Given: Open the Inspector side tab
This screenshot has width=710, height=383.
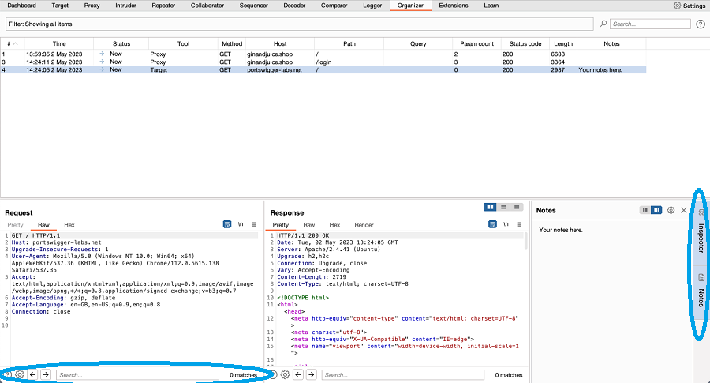Looking at the screenshot, I should [x=701, y=237].
